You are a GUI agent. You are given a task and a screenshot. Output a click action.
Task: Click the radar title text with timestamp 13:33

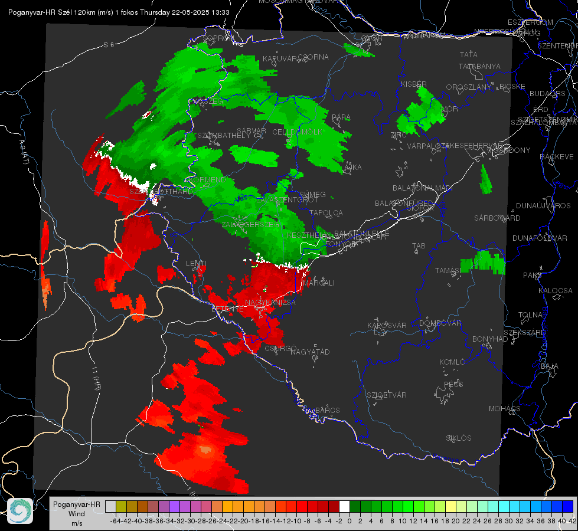tap(119, 12)
